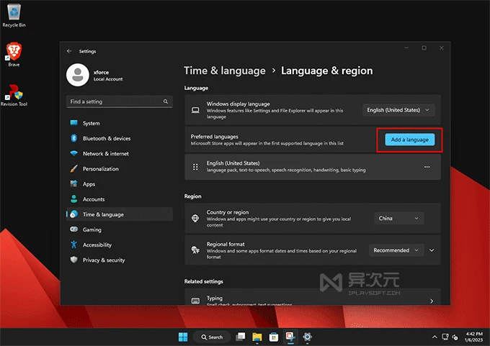
Task: Open Gaming settings from the sidebar
Action: pyautogui.click(x=92, y=229)
